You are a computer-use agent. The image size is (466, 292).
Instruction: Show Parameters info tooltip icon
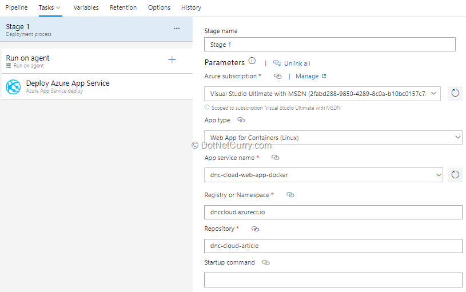click(252, 61)
